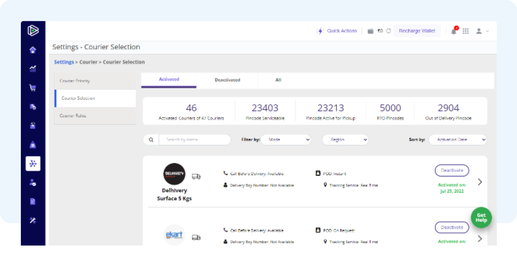Screen dimensions: 517x264
Task: Click phone icon in Delhivery Call Before Delivery
Action: [226, 173]
